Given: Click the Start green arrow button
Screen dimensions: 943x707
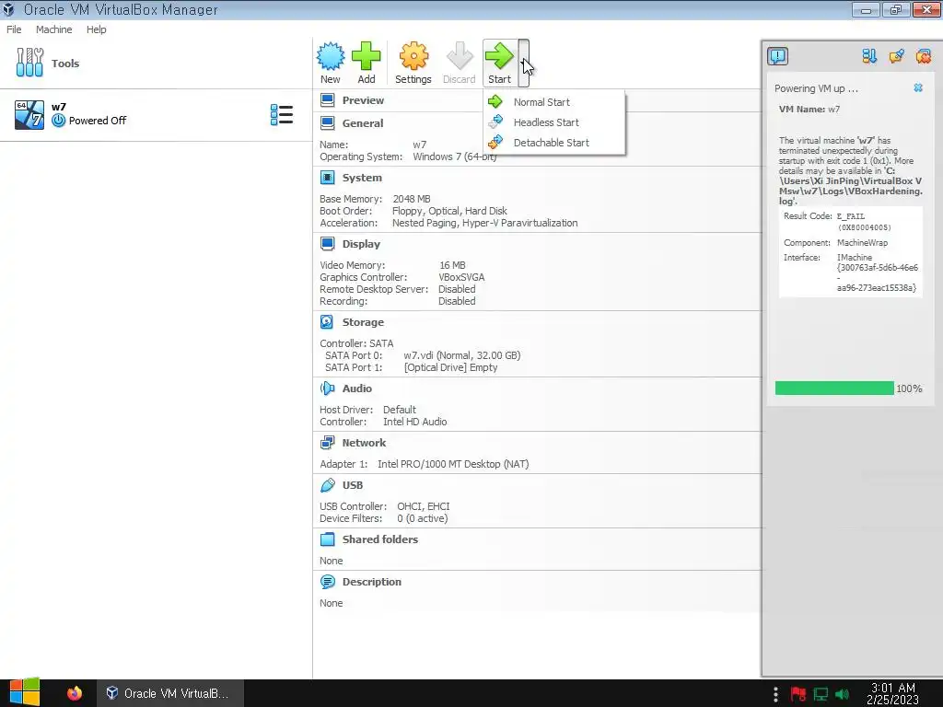Looking at the screenshot, I should (499, 63).
